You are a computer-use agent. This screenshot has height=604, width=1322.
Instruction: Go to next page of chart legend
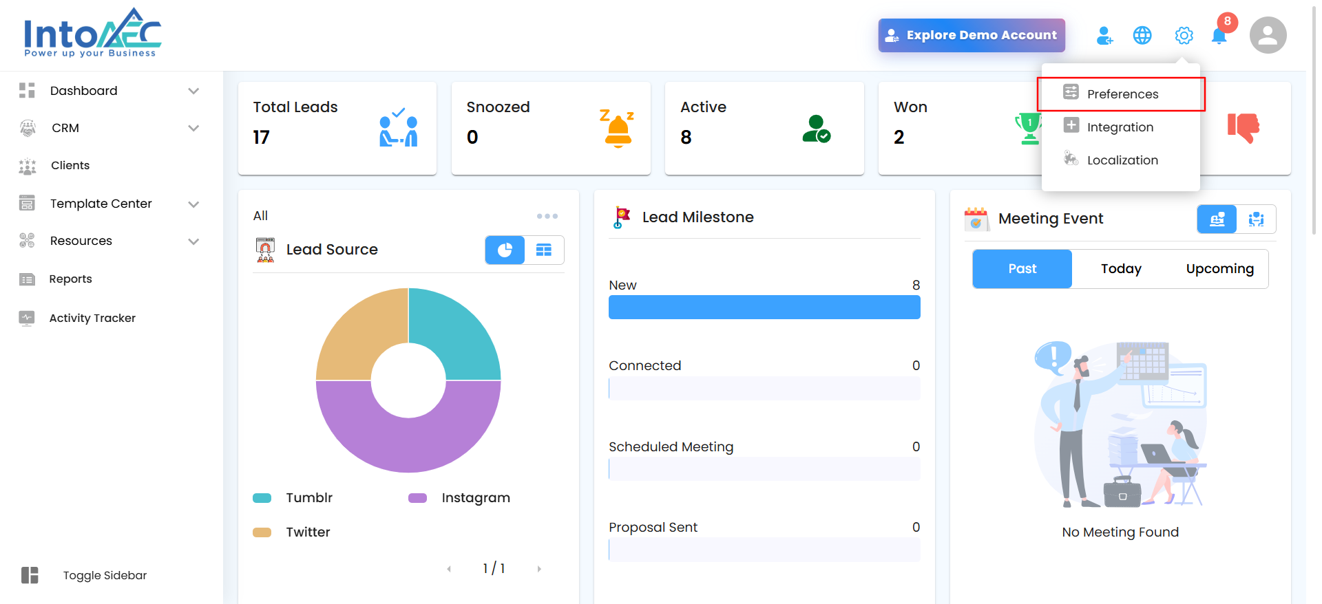pyautogui.click(x=539, y=569)
